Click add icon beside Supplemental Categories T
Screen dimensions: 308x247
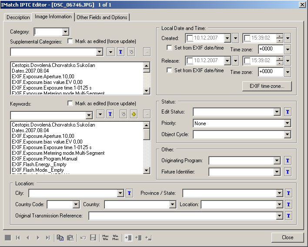[131, 52]
